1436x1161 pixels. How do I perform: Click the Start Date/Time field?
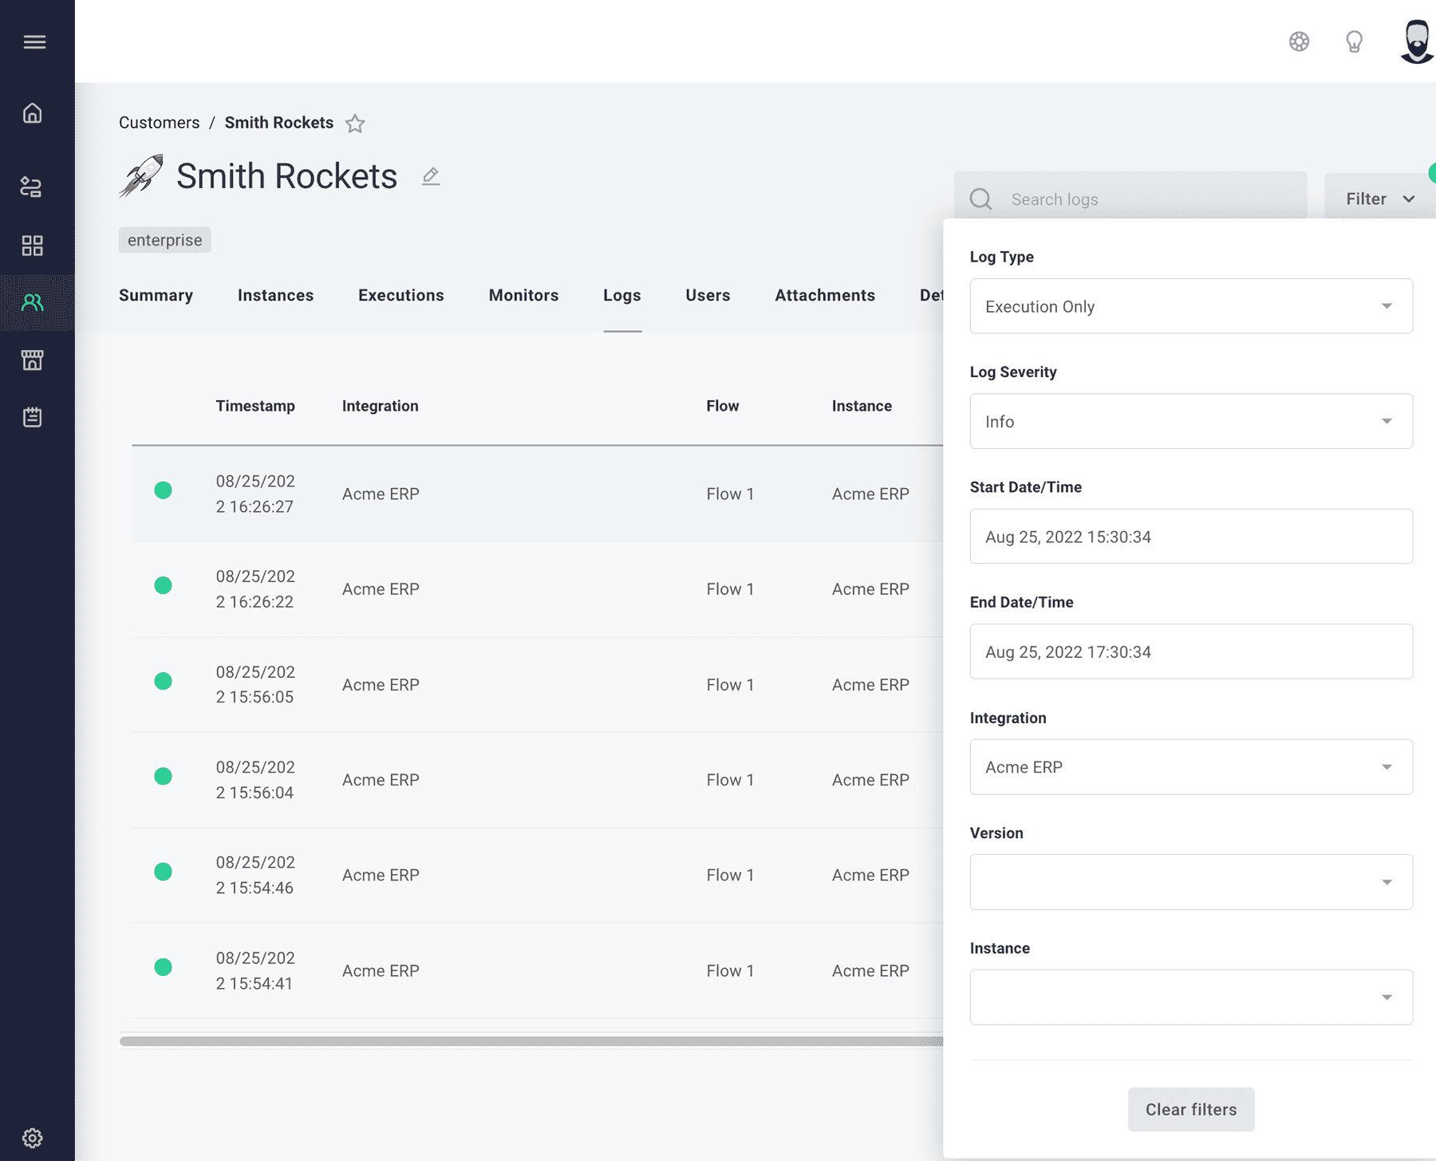(x=1191, y=537)
